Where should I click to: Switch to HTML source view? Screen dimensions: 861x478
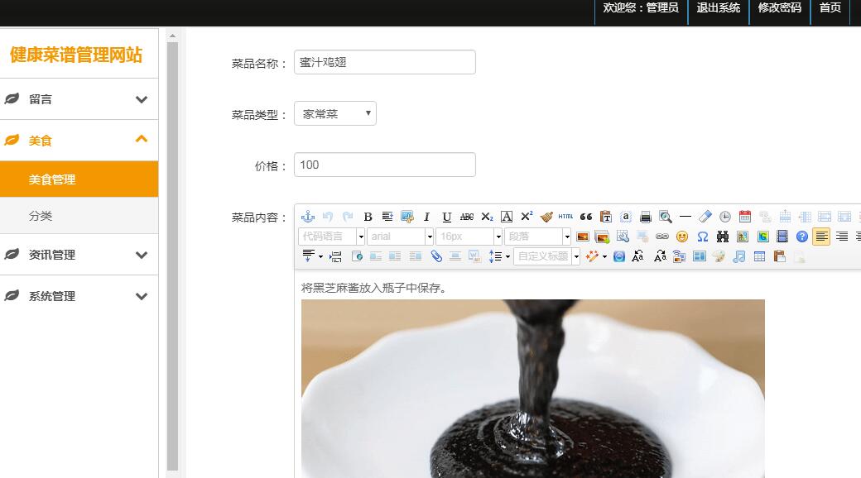pos(565,217)
